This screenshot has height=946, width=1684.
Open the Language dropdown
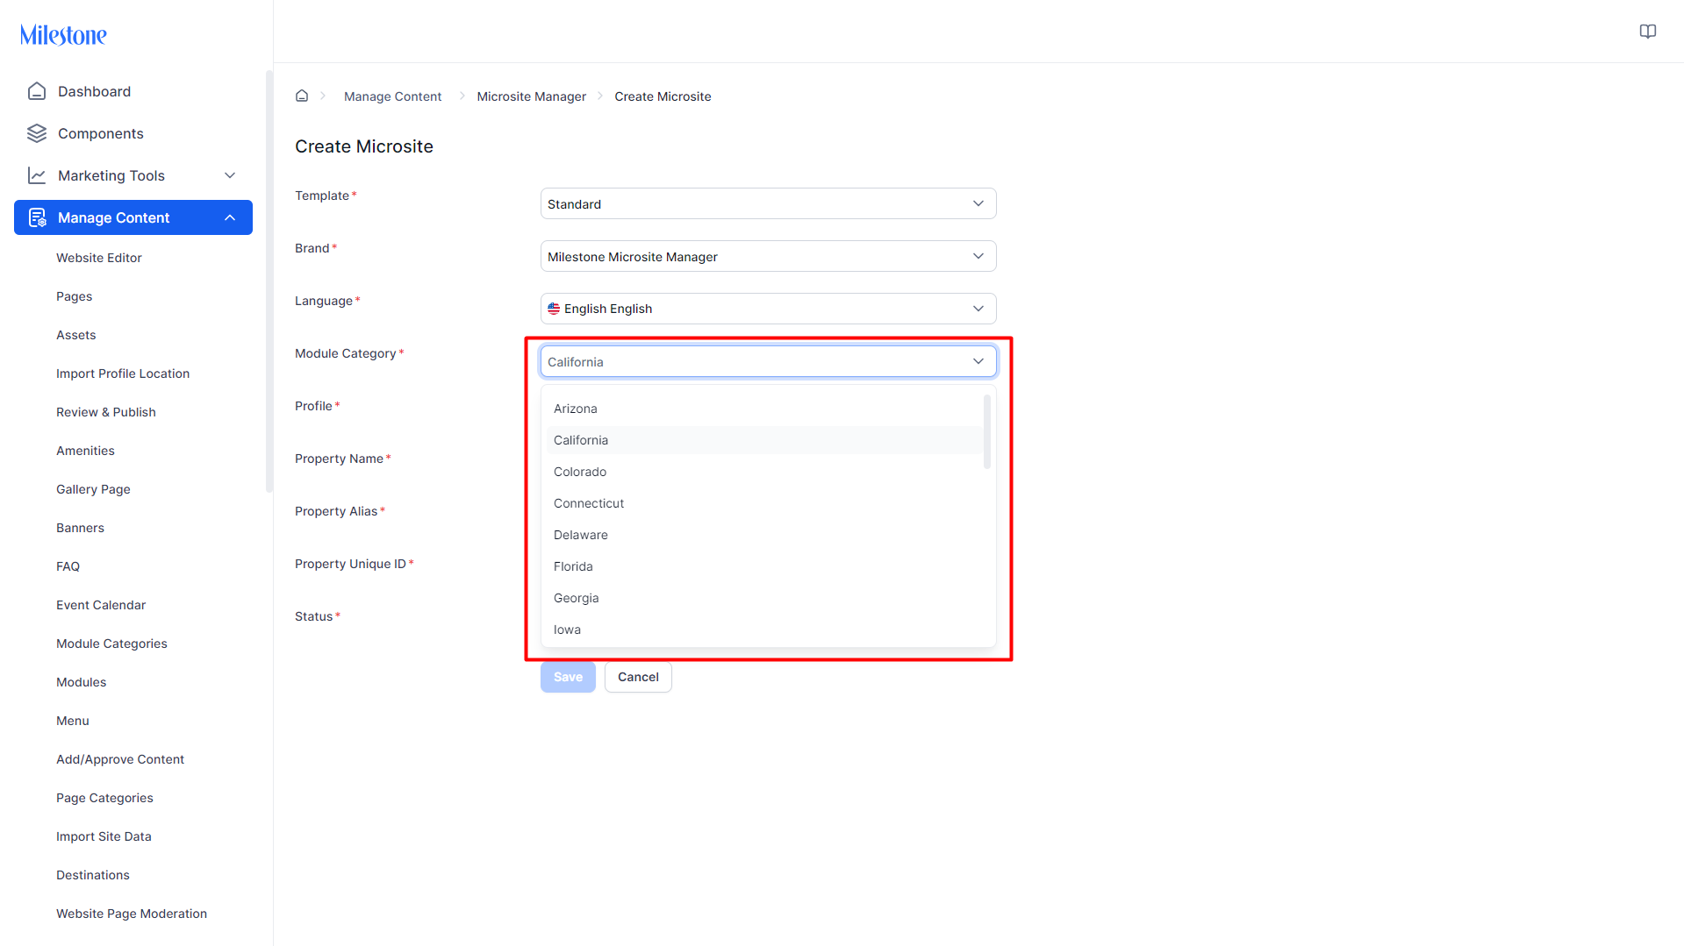pos(768,309)
